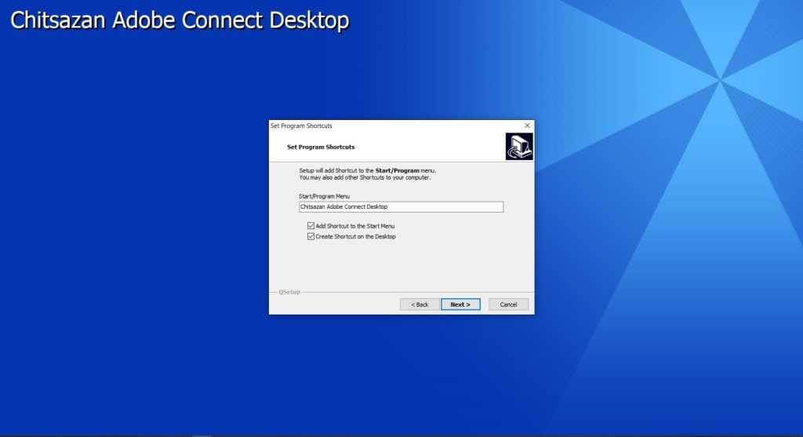
Task: Untick the Create Shortcut on Desktop checkbox
Action: 311,236
